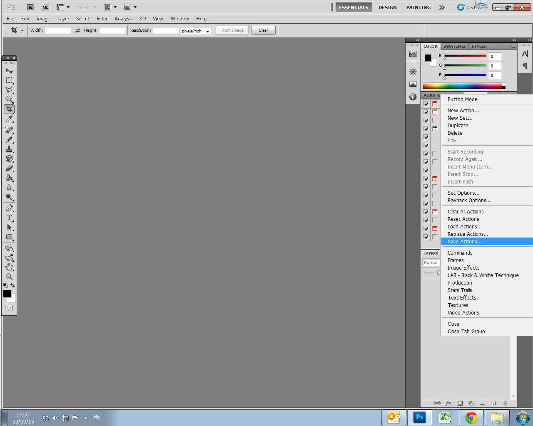Activate the Zoom tool in toolbox
The height and width of the screenshot is (426, 533).
click(9, 277)
